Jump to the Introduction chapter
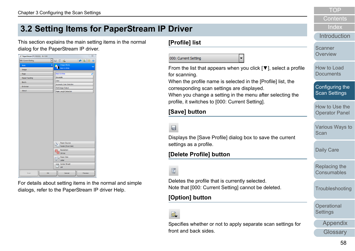 coord(334,36)
